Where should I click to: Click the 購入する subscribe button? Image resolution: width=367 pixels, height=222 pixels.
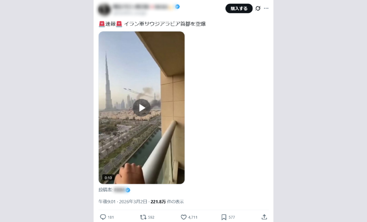239,9
